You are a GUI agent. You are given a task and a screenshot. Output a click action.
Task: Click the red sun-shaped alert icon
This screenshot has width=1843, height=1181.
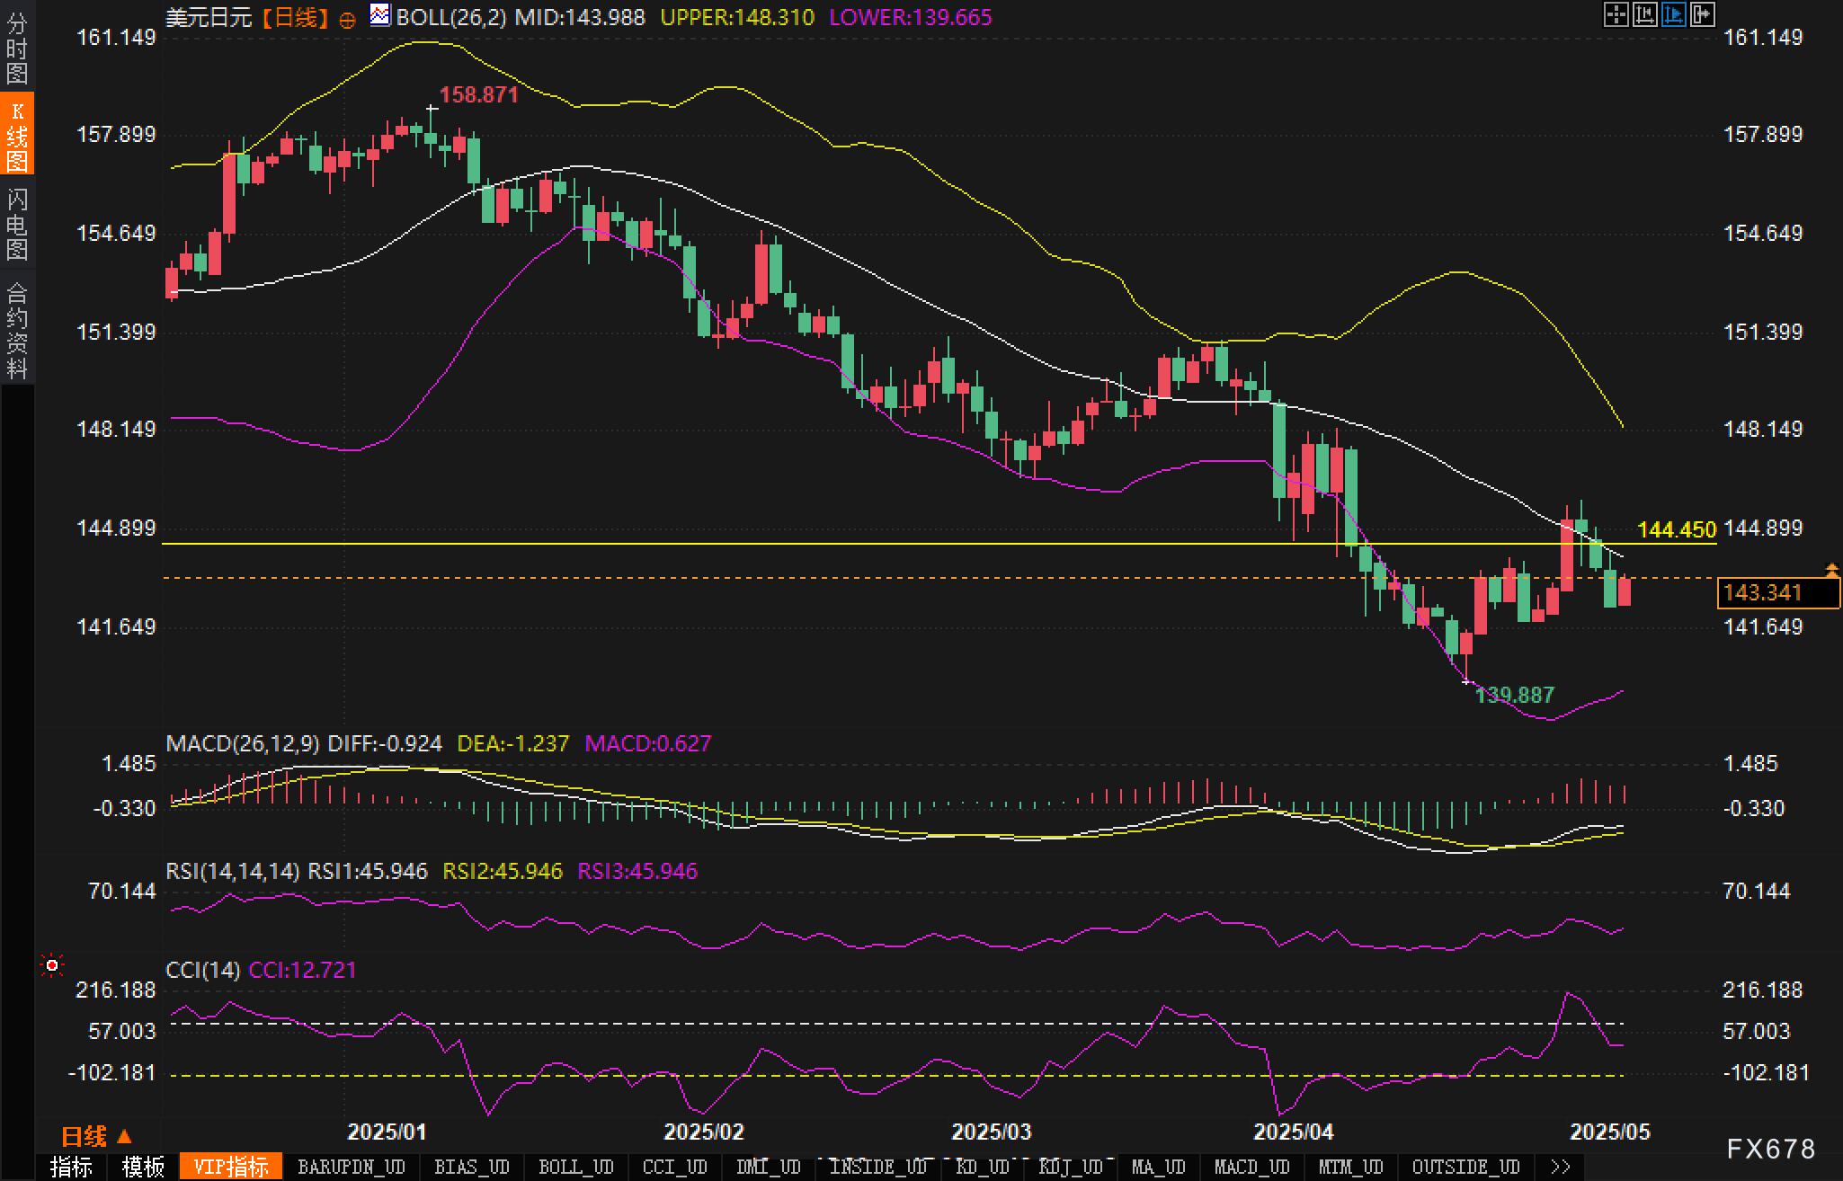click(x=52, y=965)
